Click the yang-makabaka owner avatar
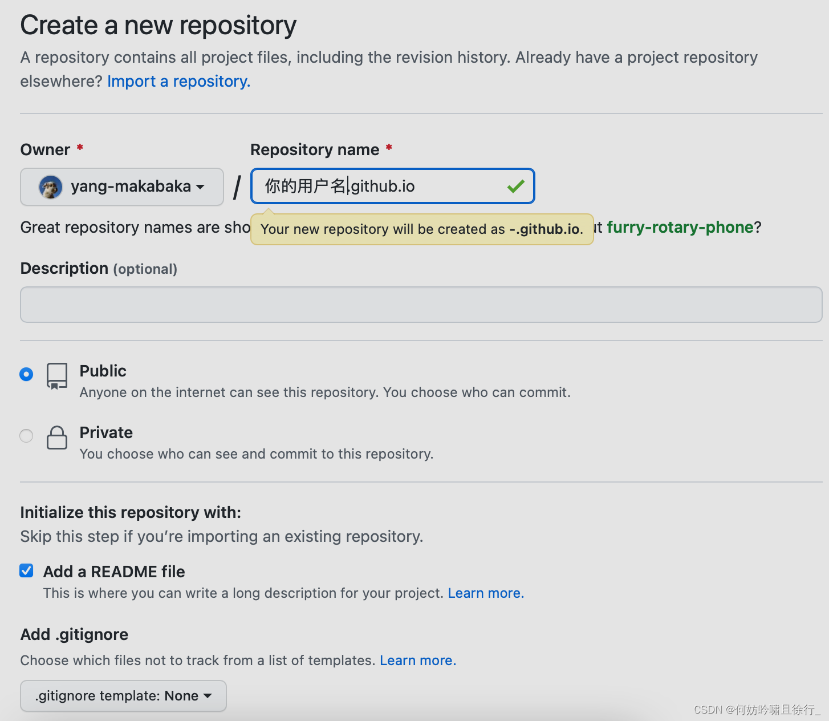The width and height of the screenshot is (829, 721). click(x=50, y=187)
